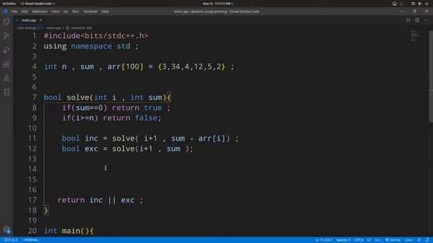This screenshot has height=243, width=433.
Task: Open the Source Control view
Action: [x=6, y=36]
